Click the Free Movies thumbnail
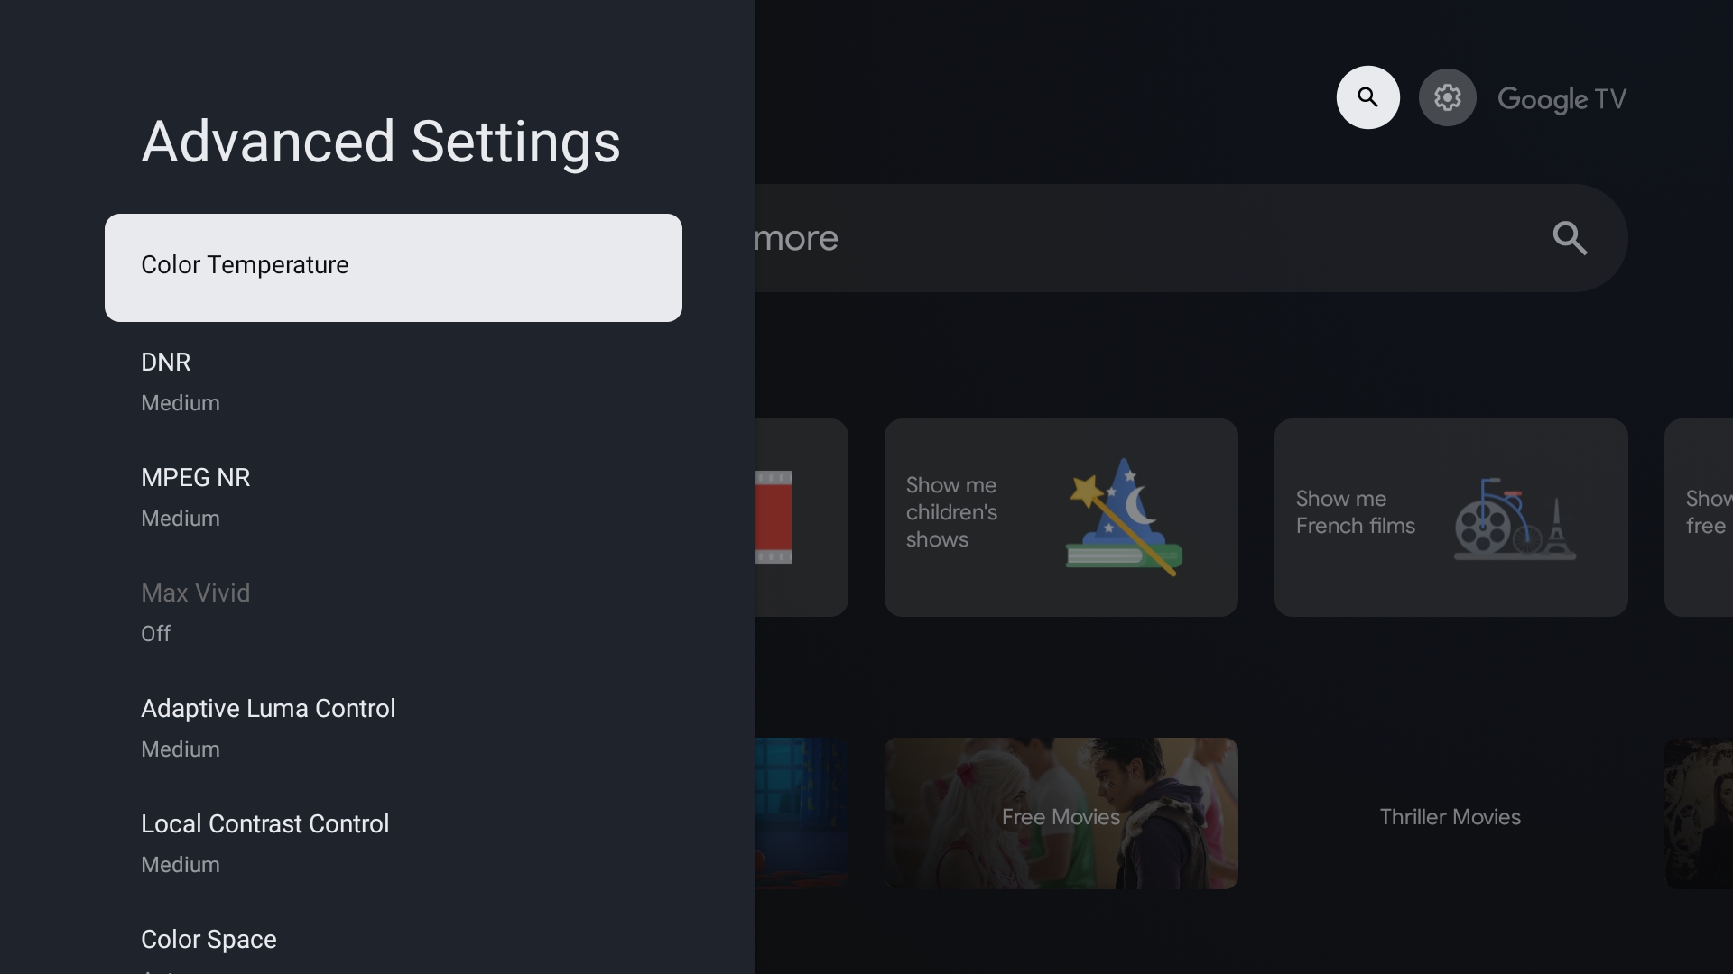Screen dimensions: 1733x974 (1061, 817)
